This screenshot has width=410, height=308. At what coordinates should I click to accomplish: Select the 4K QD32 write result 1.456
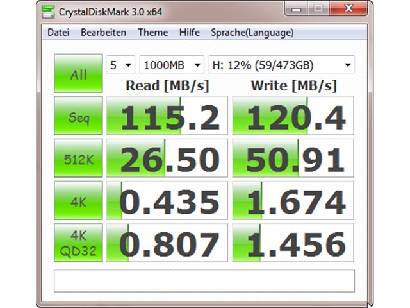point(293,243)
